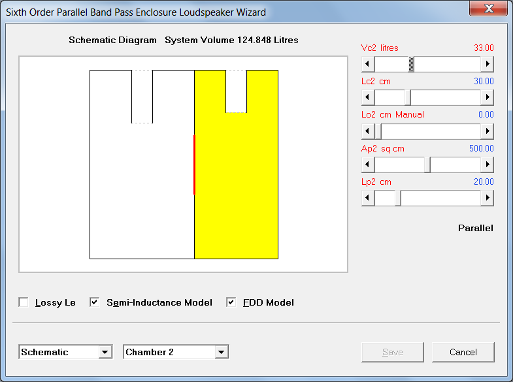Click the right arrow of the Lc2 cm scrollbar

[x=487, y=97]
